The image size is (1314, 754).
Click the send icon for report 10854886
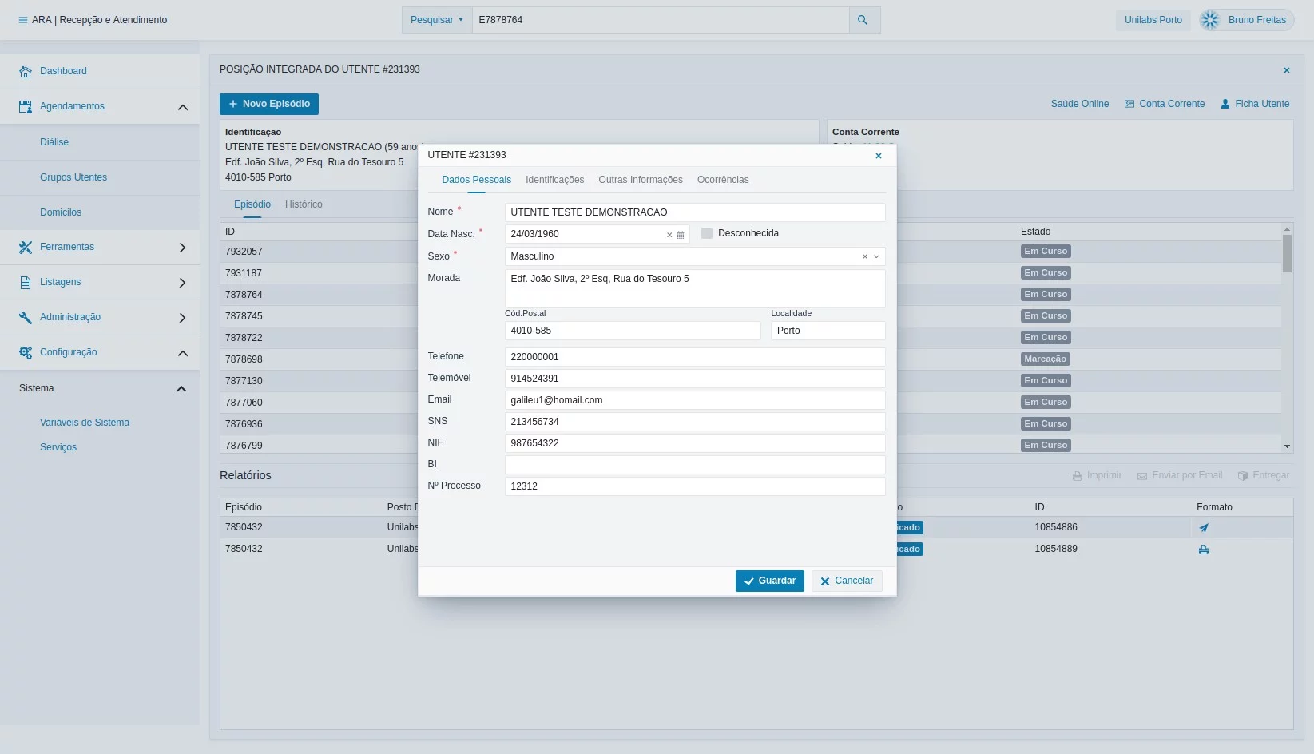pyautogui.click(x=1204, y=527)
